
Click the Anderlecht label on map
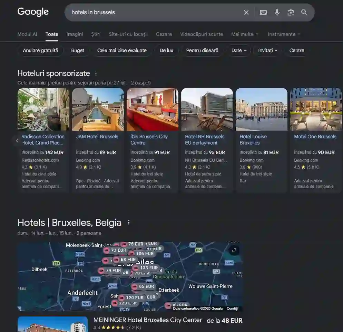(82, 293)
